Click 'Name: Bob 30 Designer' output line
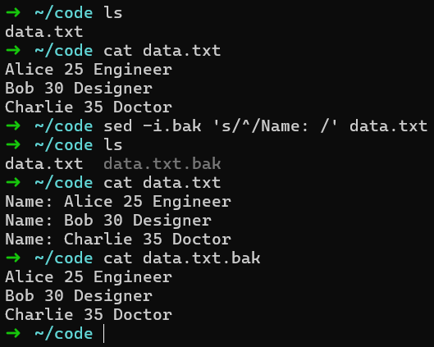 click(108, 221)
